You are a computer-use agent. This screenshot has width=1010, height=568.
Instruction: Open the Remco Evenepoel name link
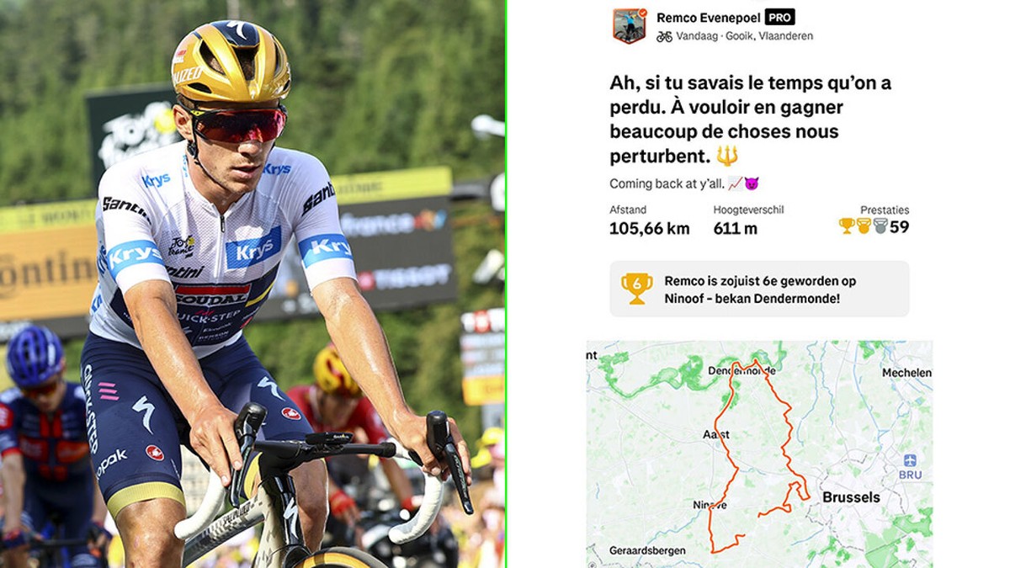708,18
